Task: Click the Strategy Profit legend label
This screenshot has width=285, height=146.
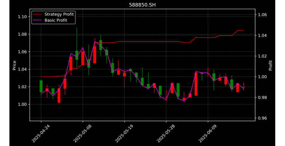Action: pyautogui.click(x=59, y=14)
